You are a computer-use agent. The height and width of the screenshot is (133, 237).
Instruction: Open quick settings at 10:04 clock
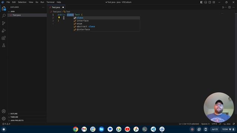pos(228,129)
